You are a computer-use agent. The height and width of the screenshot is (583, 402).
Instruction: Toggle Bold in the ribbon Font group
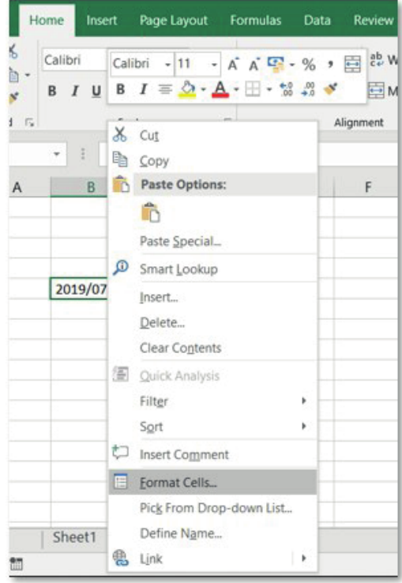click(x=52, y=91)
